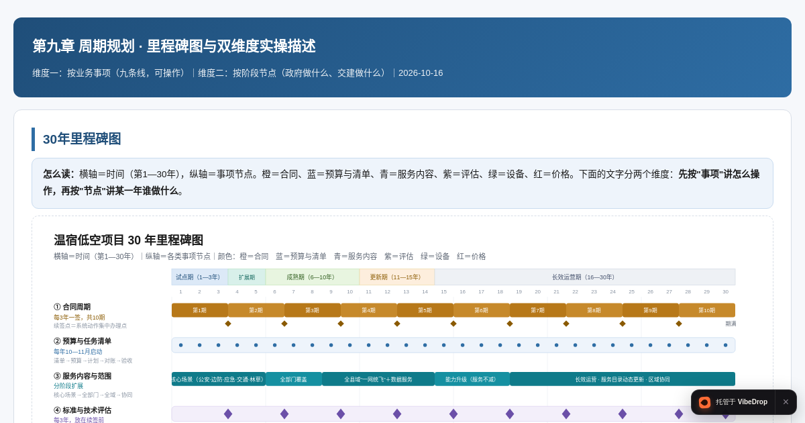Image resolution: width=805 pixels, height=423 pixels.
Task: Click the note 每3年一签，共10期
Action: (x=79, y=318)
